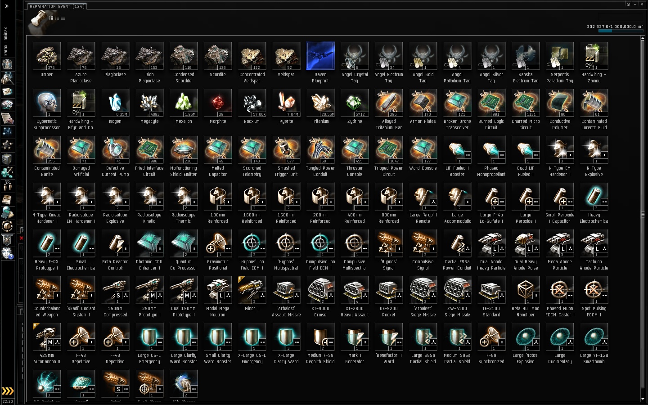Open the Character Sheet from the sidebar
Screen dimensions: 648x405
7,64
